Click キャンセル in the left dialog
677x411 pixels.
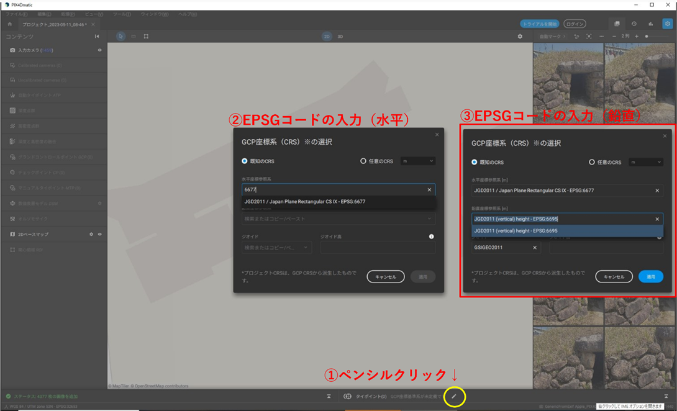386,277
